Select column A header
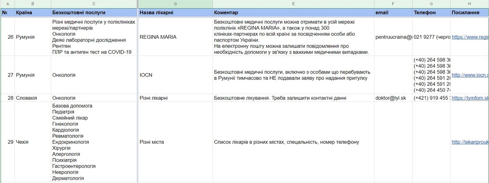This screenshot has width=489, height=183. pos(7,4)
